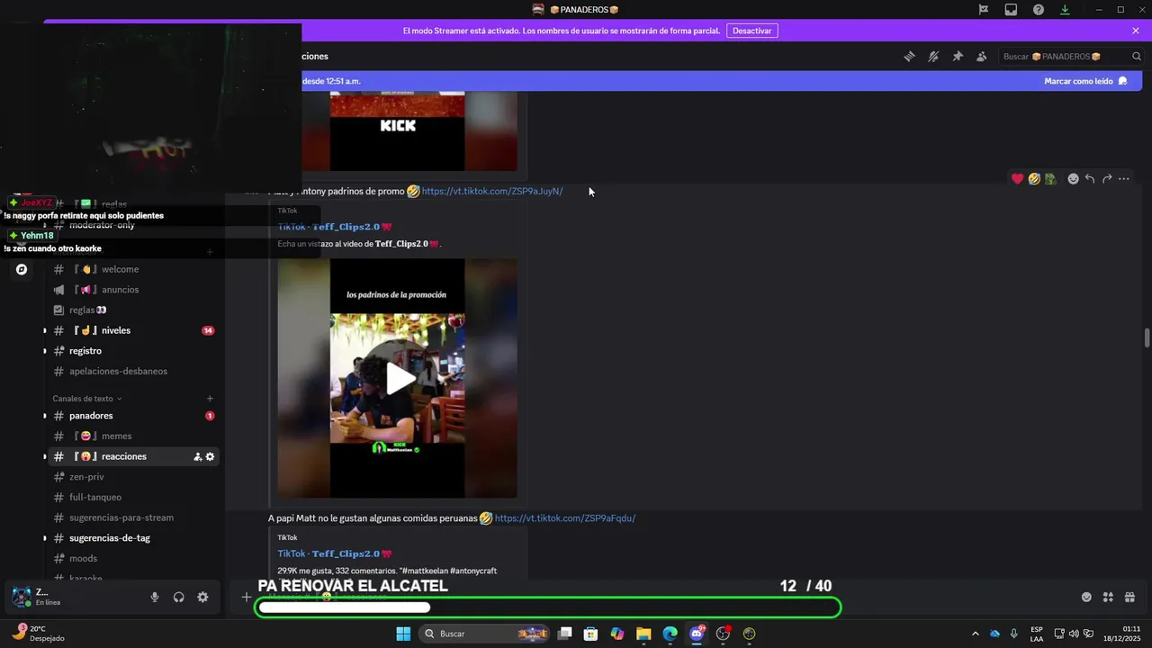Select the moods channel
Image resolution: width=1152 pixels, height=648 pixels.
pyautogui.click(x=83, y=559)
